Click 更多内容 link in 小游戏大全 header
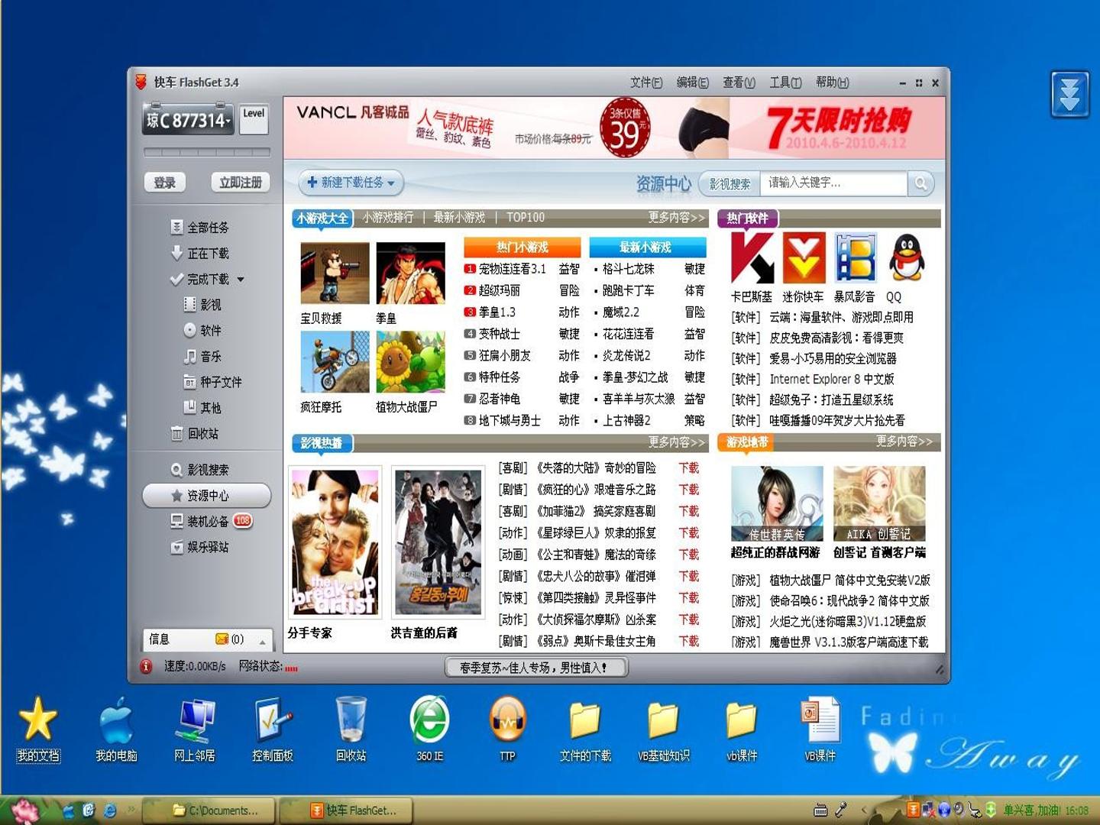This screenshot has width=1100, height=825. [677, 218]
